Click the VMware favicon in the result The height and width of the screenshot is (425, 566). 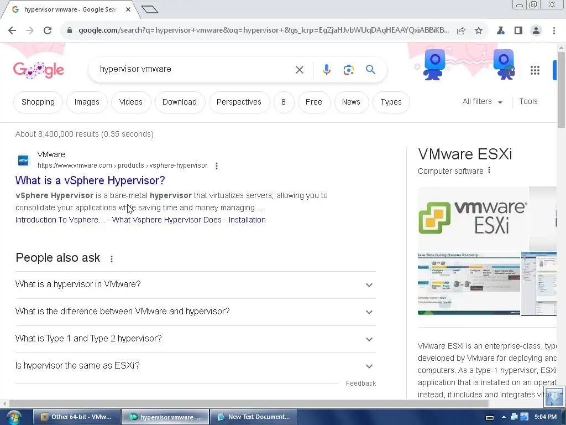click(x=23, y=160)
